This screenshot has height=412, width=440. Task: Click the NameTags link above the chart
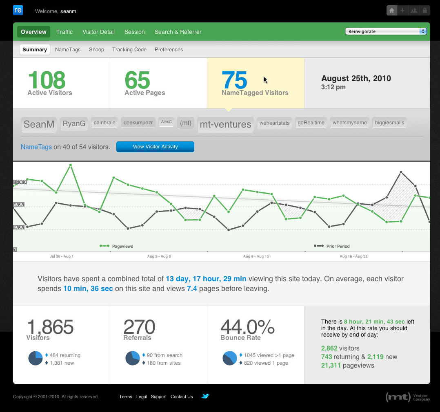[36, 147]
